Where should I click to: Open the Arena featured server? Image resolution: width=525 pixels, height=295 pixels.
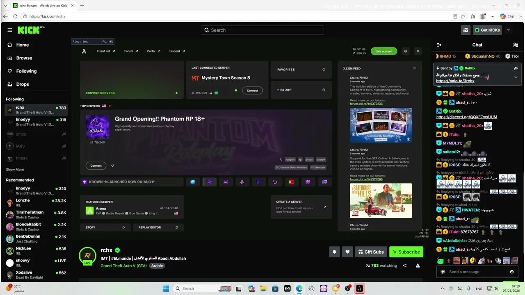[132, 207]
